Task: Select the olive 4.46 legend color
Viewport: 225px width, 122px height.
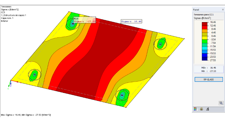Action: (205, 34)
